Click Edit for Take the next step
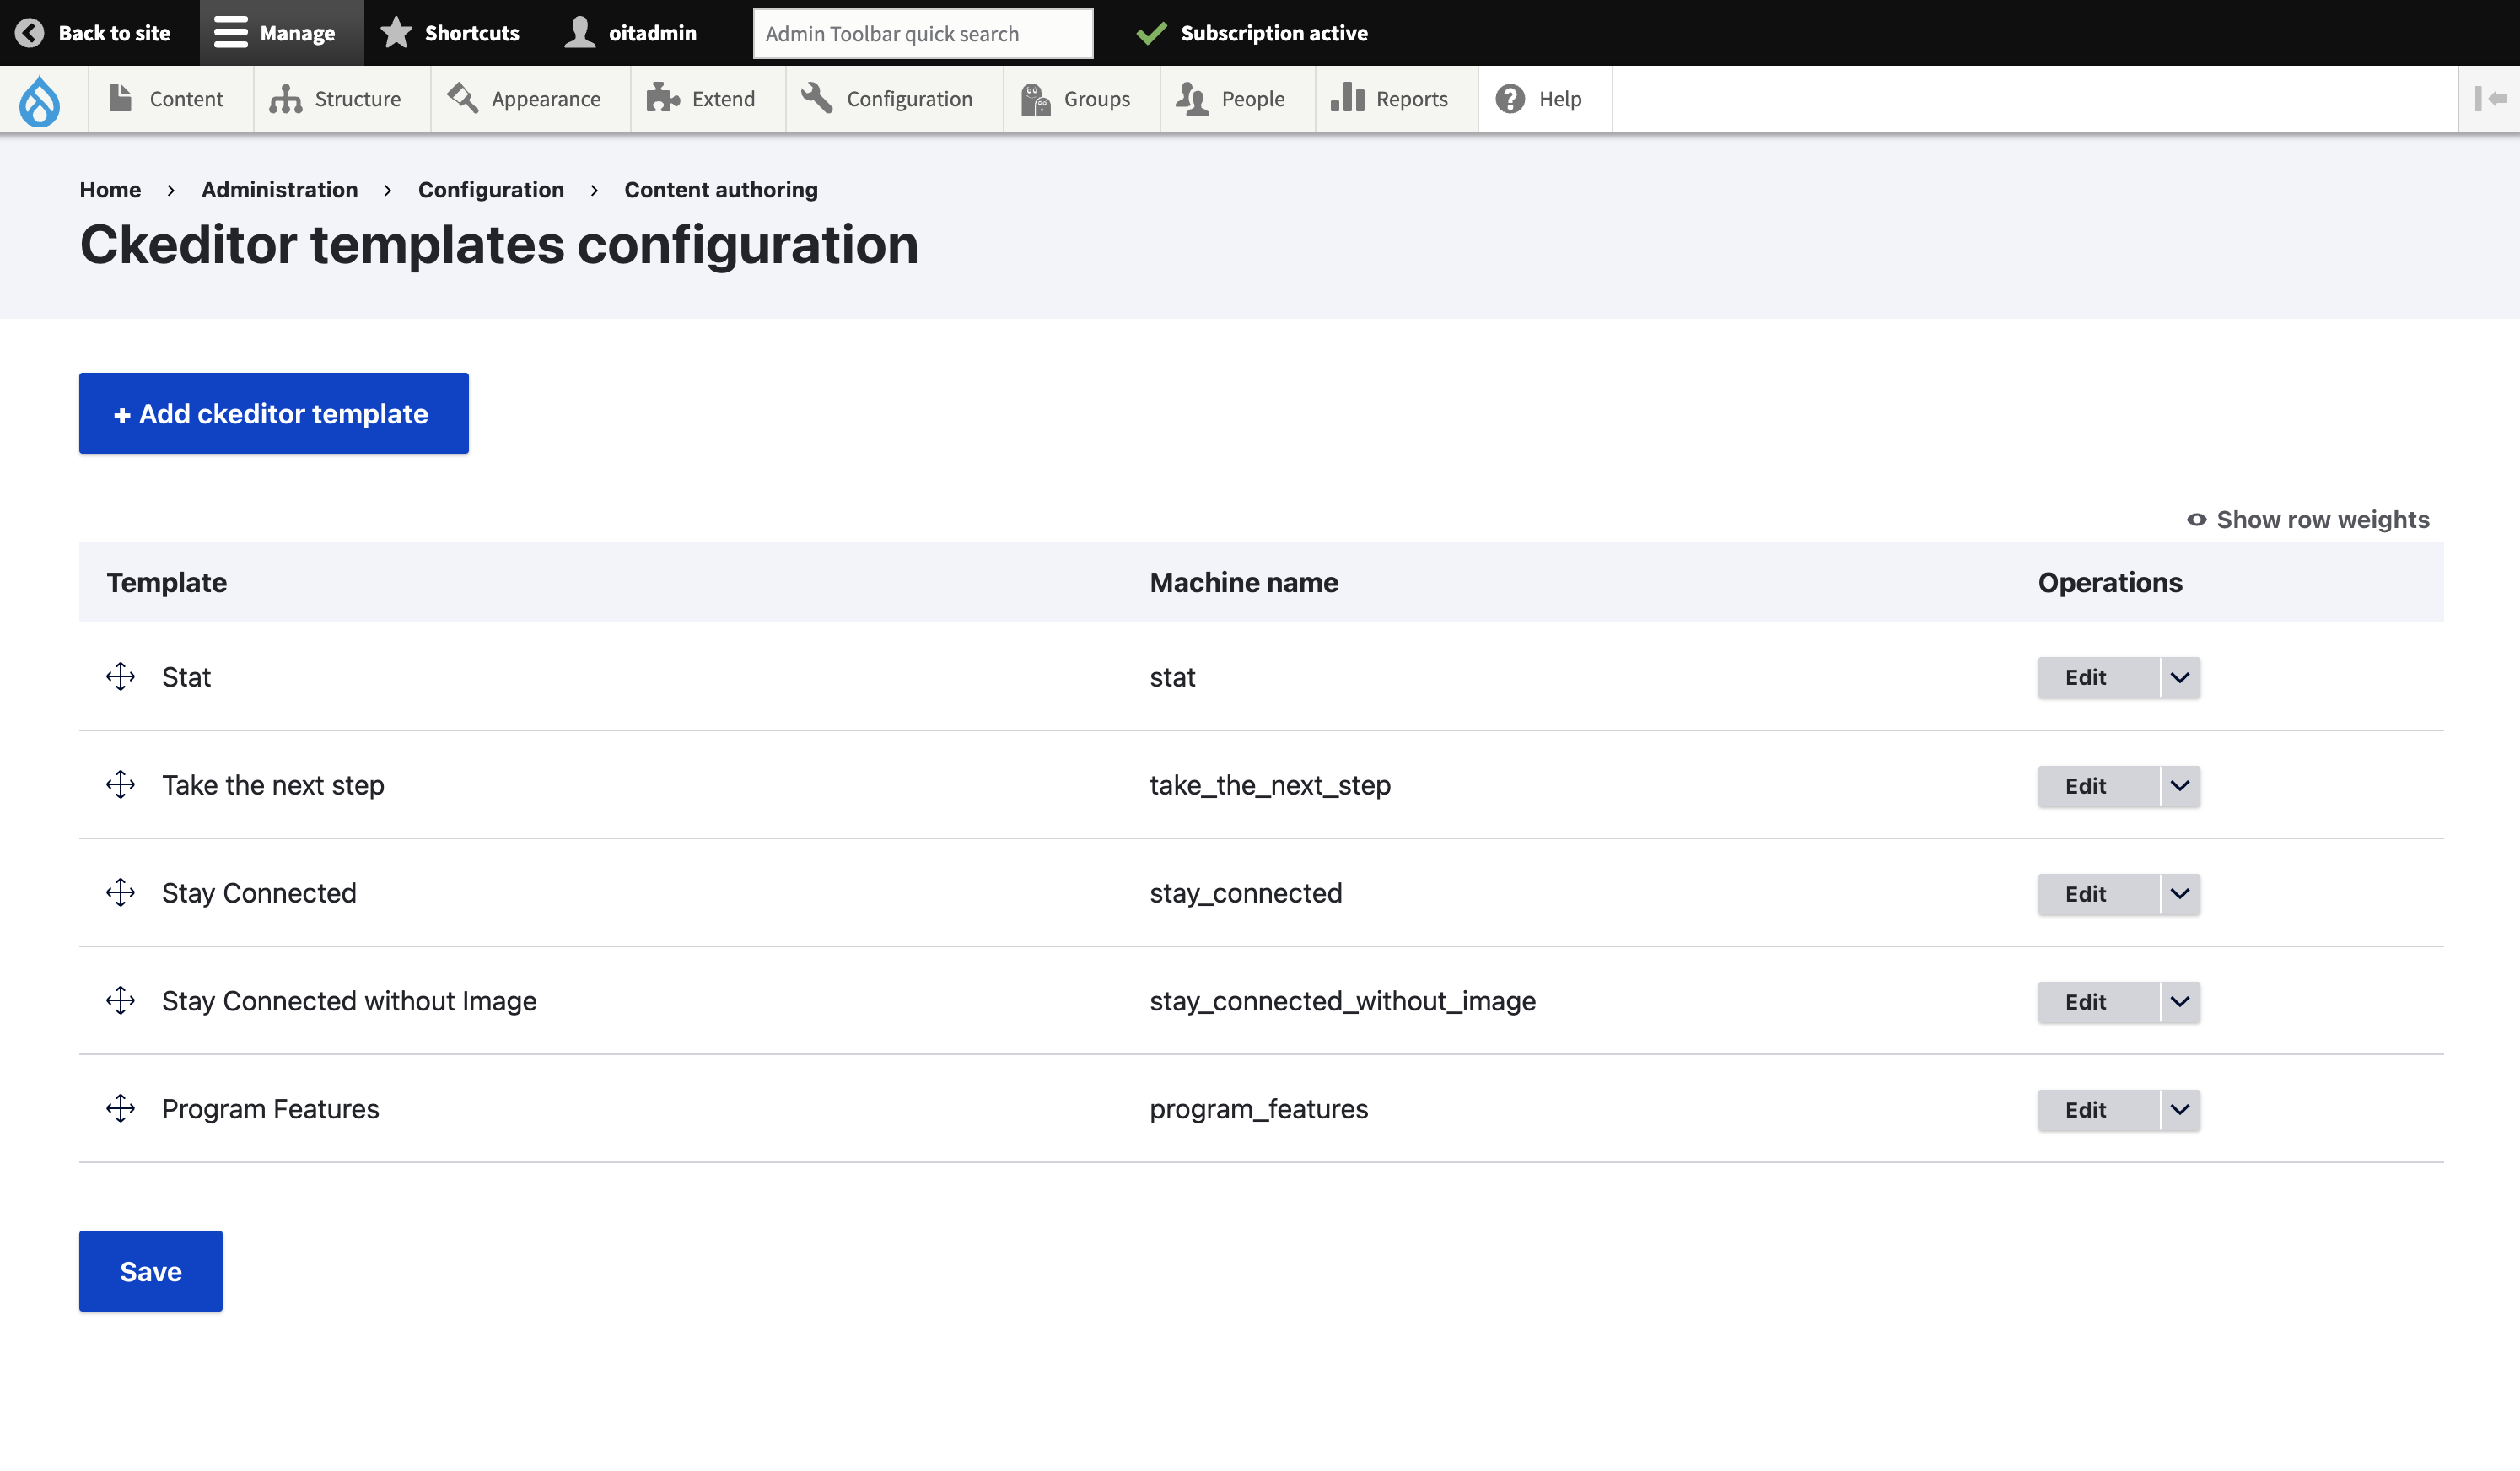 click(x=2086, y=786)
